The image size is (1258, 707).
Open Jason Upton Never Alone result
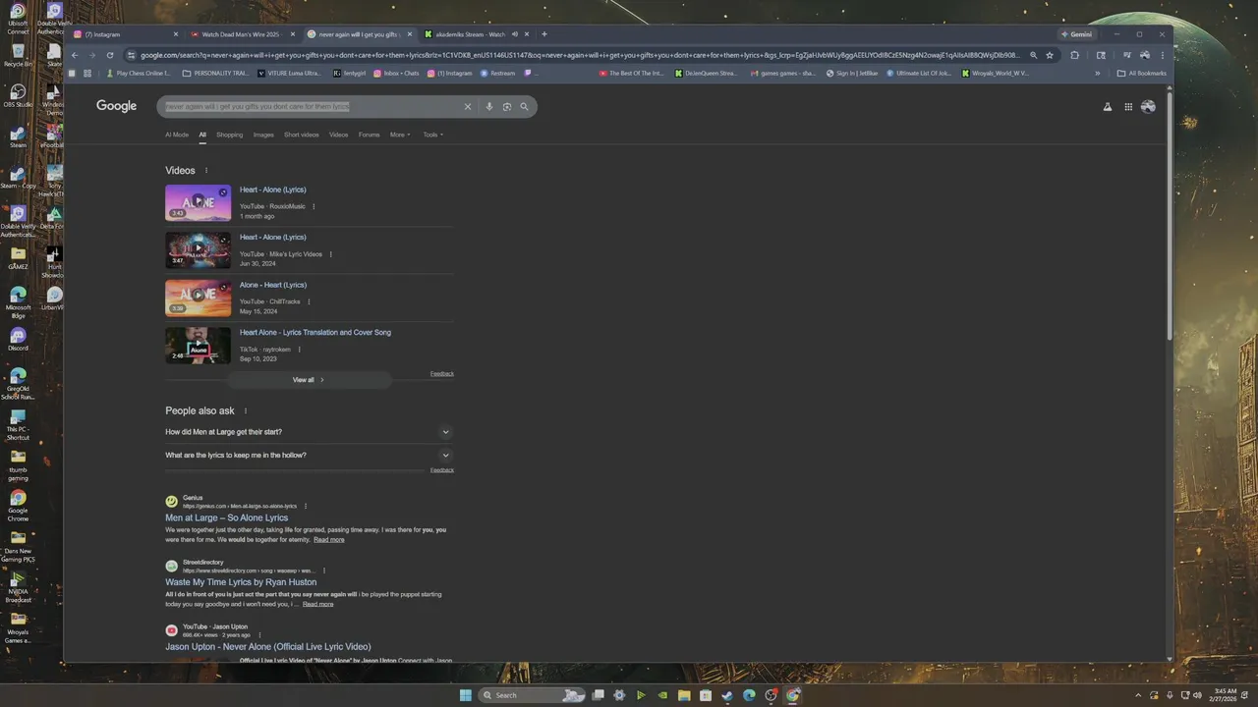268,647
